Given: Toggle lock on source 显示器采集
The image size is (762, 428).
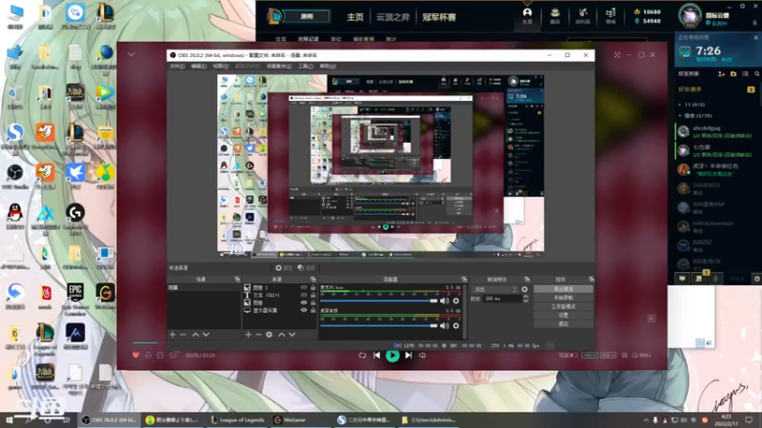Looking at the screenshot, I should click(x=313, y=310).
